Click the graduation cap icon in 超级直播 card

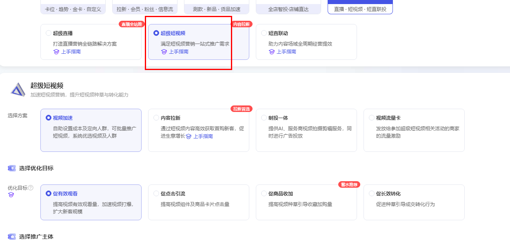(x=56, y=52)
